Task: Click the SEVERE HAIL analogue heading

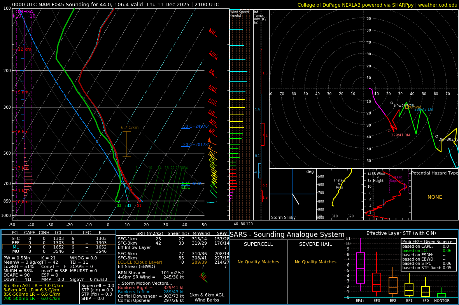Action: click(315, 244)
